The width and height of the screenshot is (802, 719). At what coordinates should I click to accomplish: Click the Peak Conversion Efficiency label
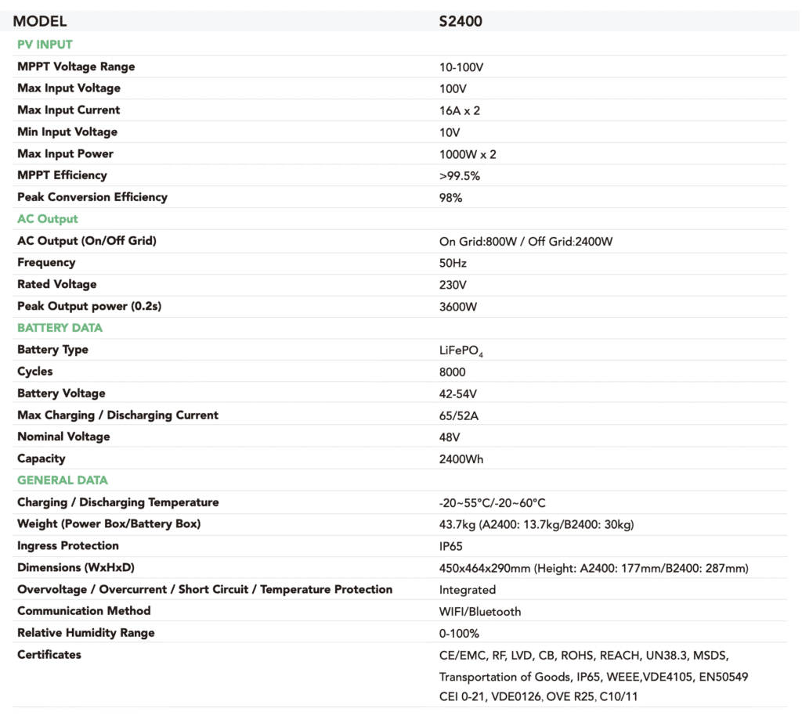click(92, 197)
